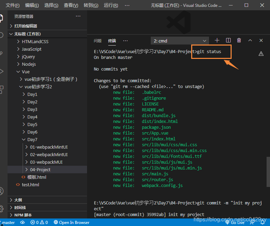The image size is (270, 226).
Task: Close the terminal panel
Action: [x=261, y=40]
